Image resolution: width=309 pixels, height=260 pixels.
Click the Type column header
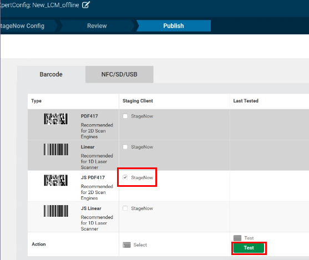[x=36, y=101]
